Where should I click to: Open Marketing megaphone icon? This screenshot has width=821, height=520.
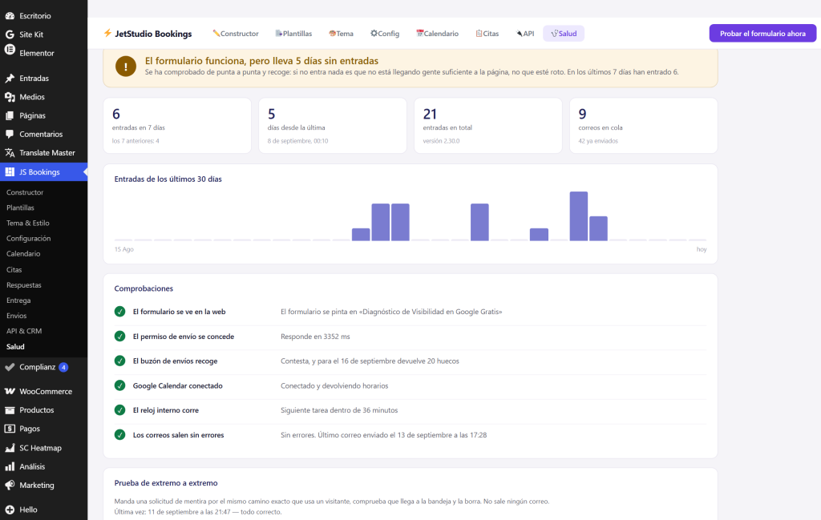[10, 485]
